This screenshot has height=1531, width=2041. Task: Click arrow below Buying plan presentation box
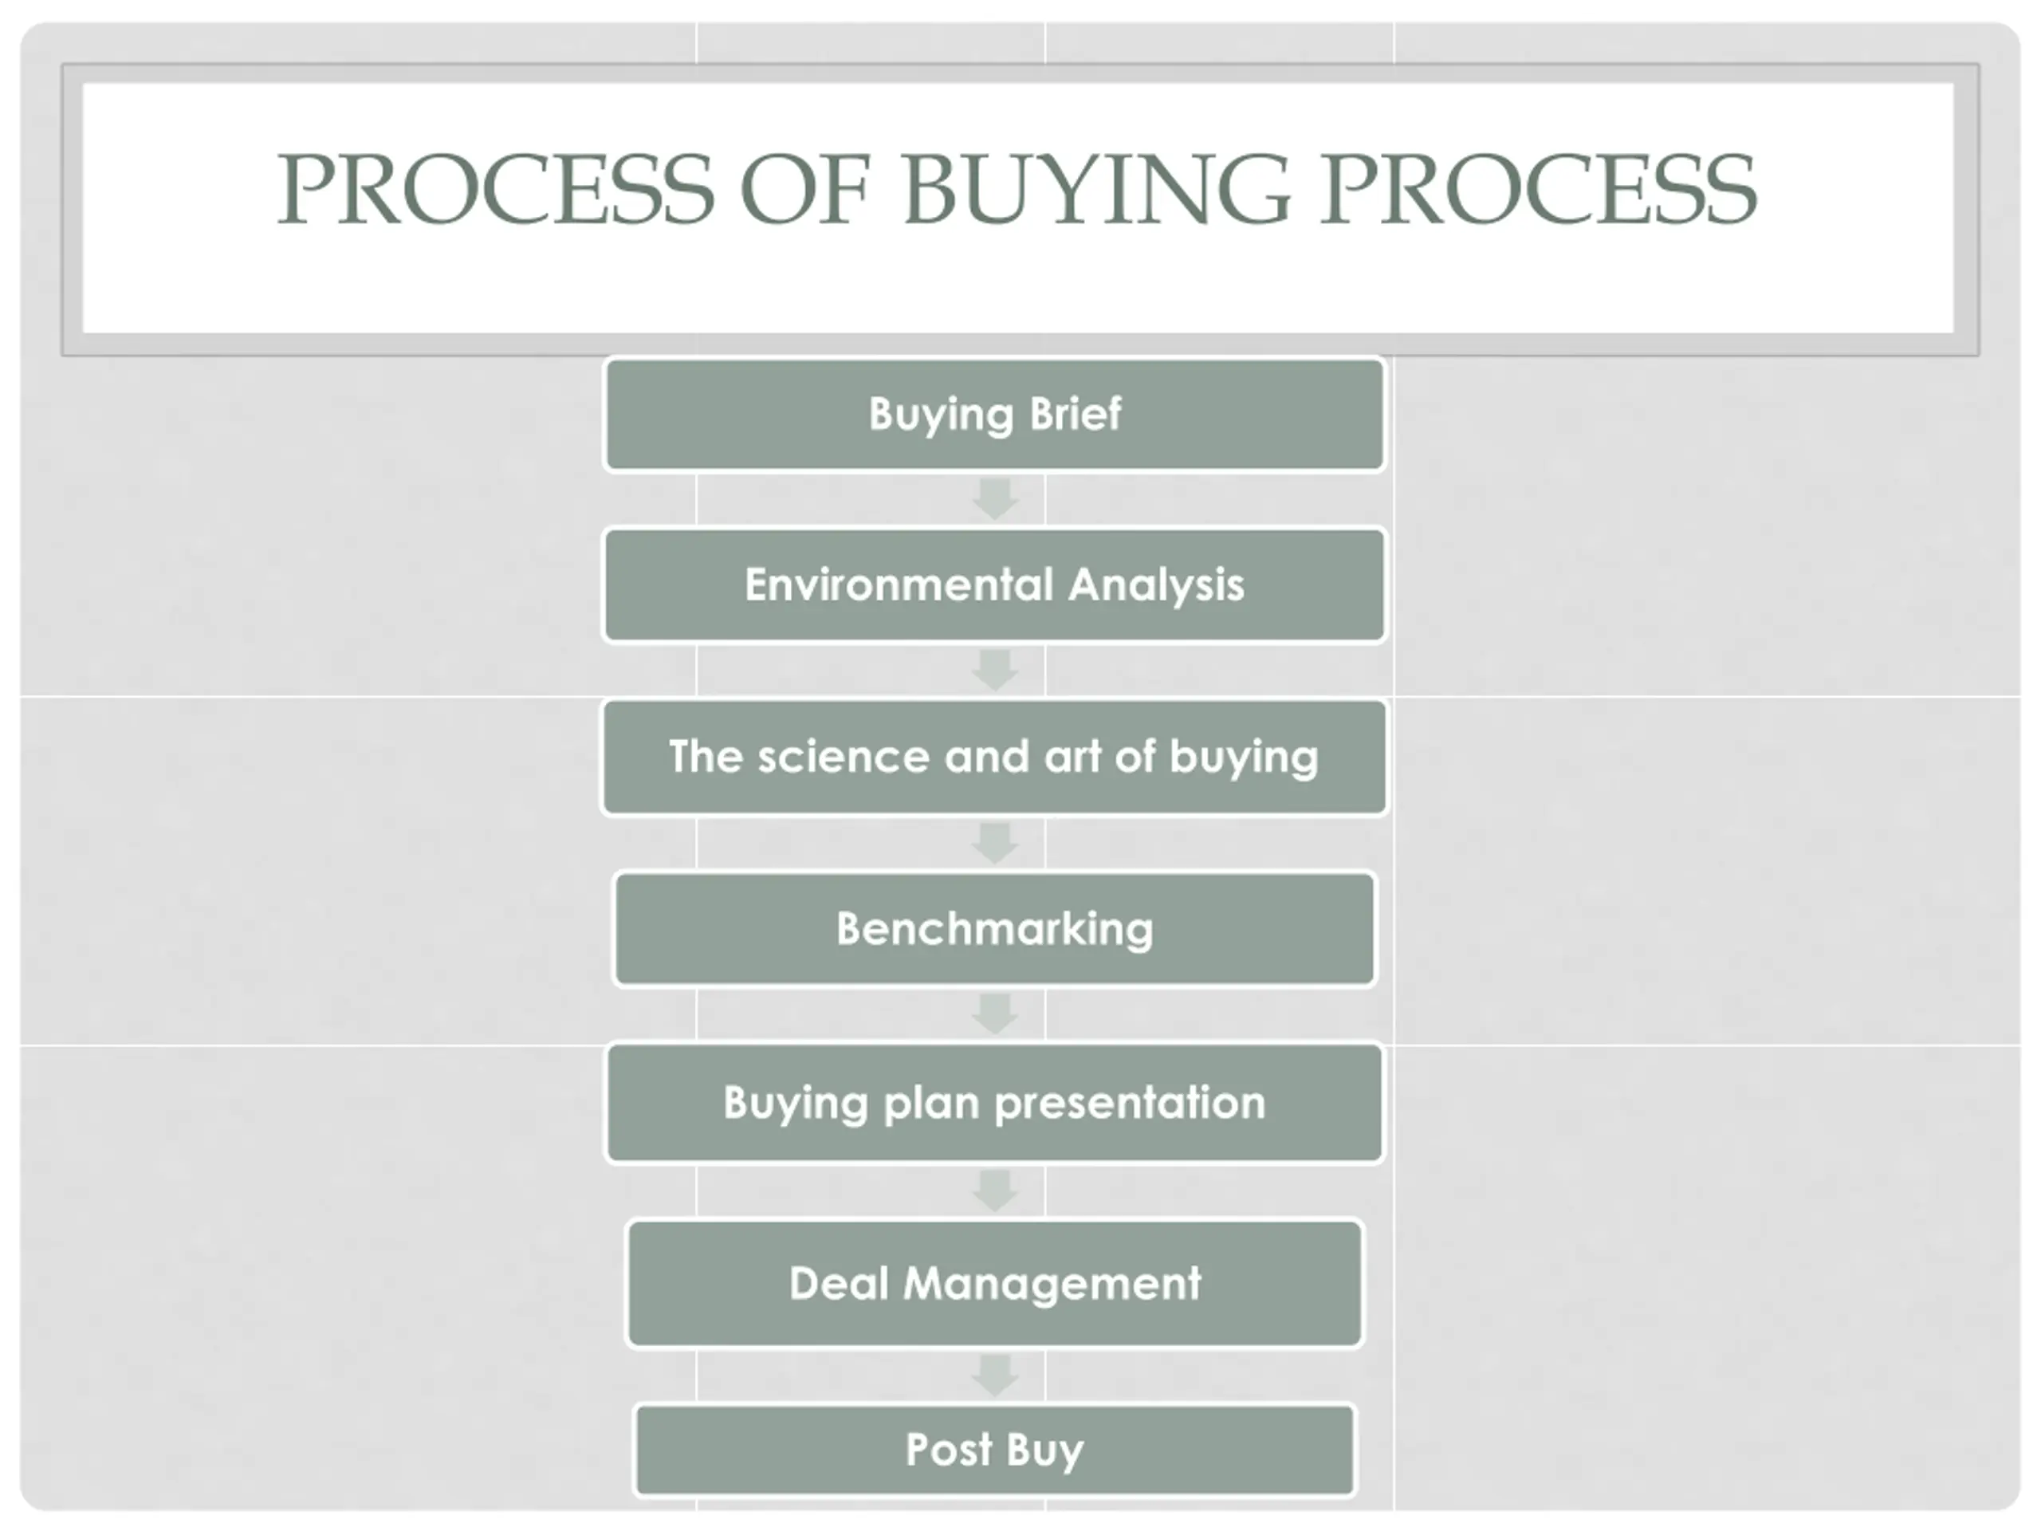995,1191
